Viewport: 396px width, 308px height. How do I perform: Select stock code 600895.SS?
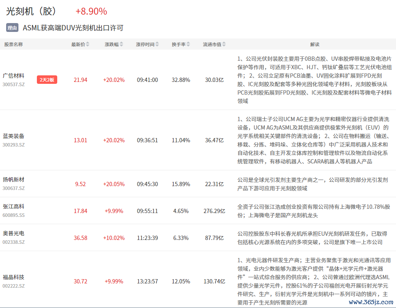pyautogui.click(x=14, y=215)
